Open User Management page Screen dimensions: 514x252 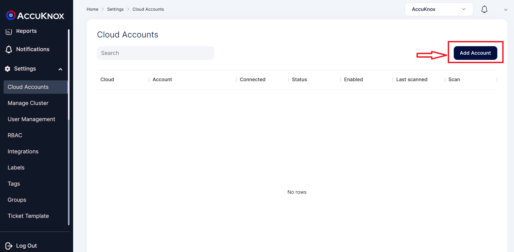31,119
